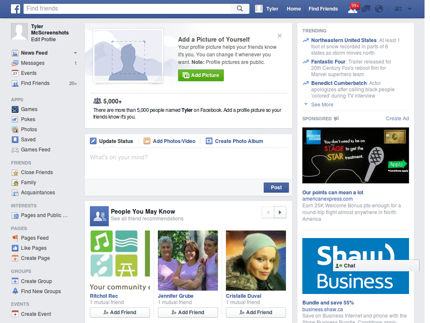Add Jennifer Grube as friend

click(x=188, y=312)
